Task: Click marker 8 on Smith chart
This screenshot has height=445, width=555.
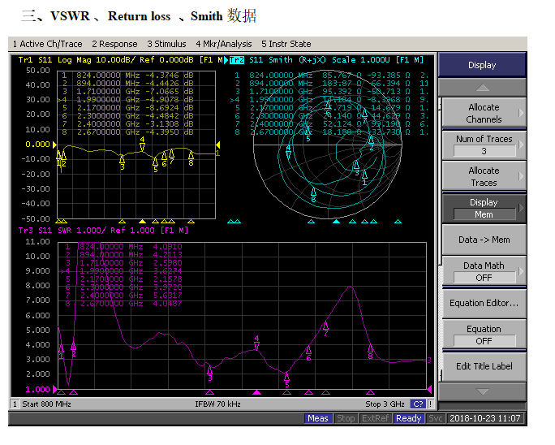Action: tap(313, 195)
